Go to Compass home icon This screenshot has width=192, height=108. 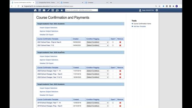coord(35,10)
